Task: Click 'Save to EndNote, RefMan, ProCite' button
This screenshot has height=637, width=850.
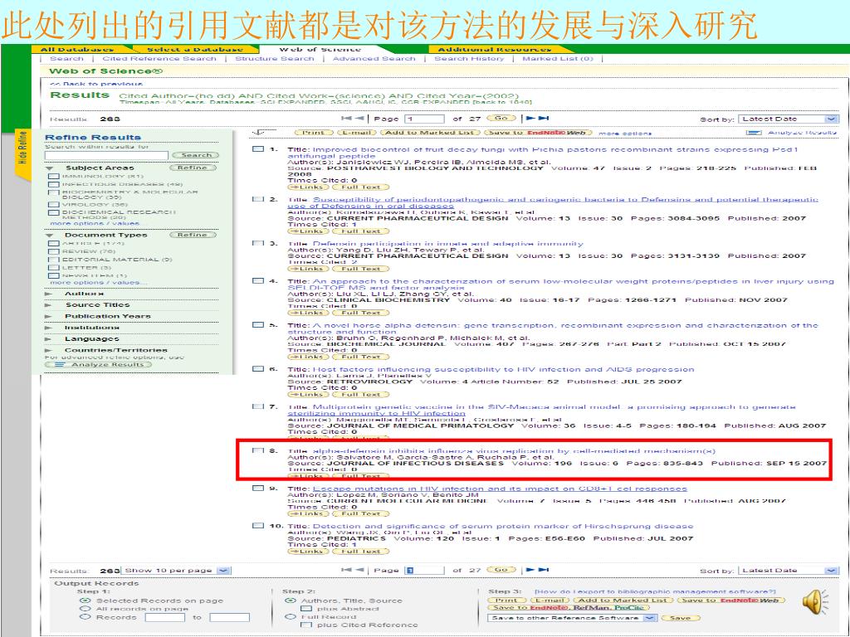Action: [x=569, y=608]
